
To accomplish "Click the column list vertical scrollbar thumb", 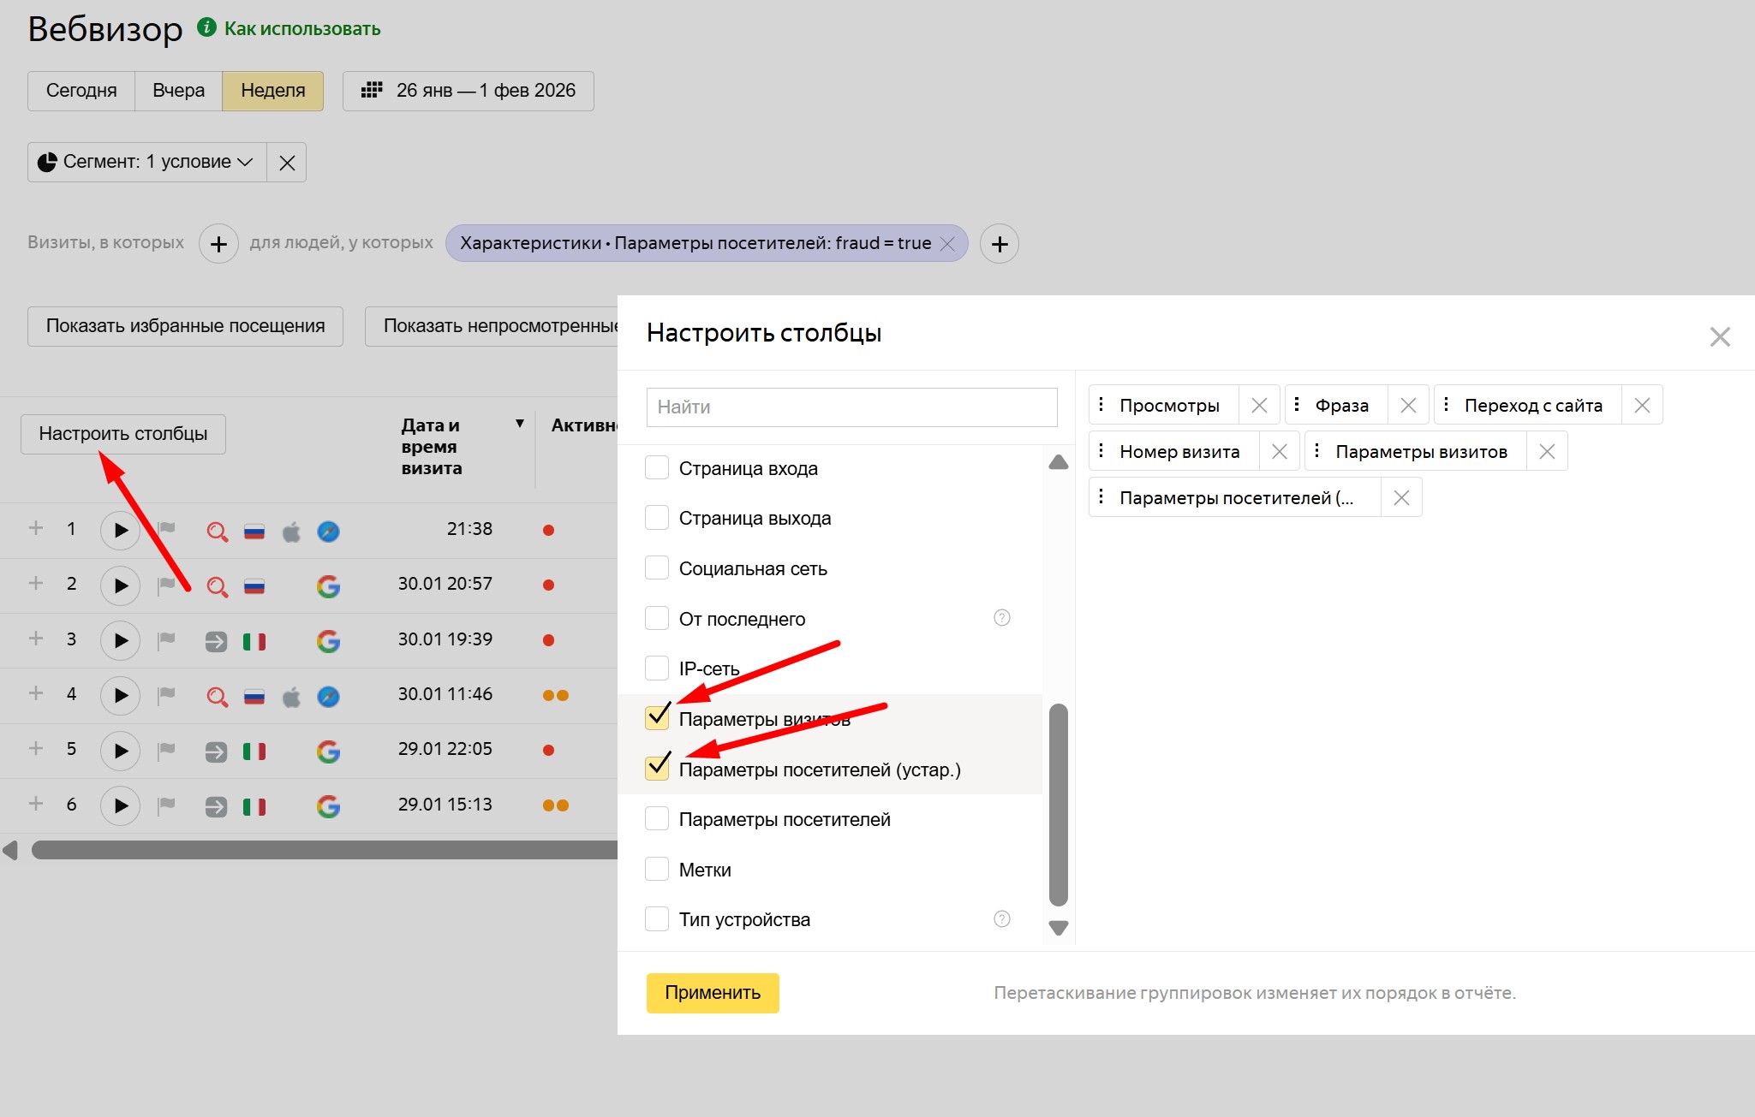I will tap(1059, 805).
